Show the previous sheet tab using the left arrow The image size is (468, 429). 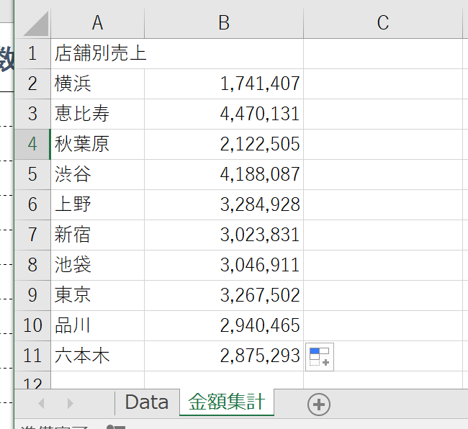click(x=42, y=403)
